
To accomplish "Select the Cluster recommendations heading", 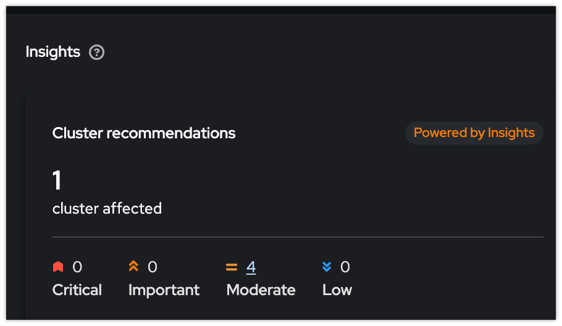I will point(144,133).
